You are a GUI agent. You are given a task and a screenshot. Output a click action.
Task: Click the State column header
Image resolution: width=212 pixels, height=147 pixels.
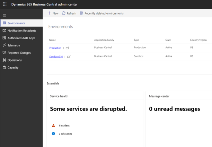[x=168, y=40]
